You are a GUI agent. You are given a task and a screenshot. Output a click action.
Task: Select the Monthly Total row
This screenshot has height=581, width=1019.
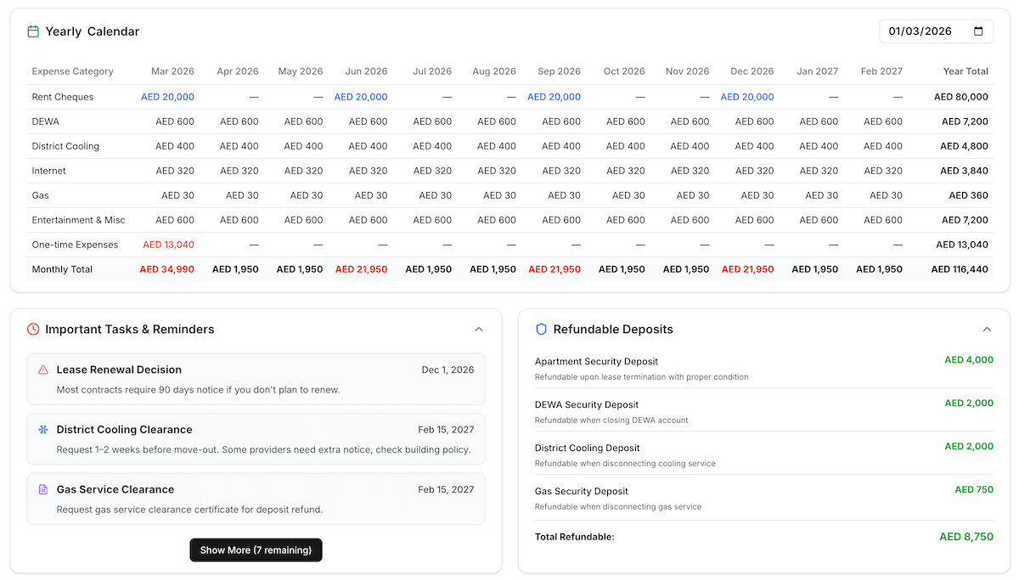pyautogui.click(x=61, y=269)
